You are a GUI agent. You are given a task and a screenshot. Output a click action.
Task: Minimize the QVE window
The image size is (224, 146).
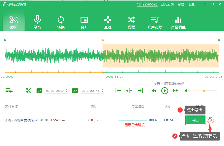(205, 4)
